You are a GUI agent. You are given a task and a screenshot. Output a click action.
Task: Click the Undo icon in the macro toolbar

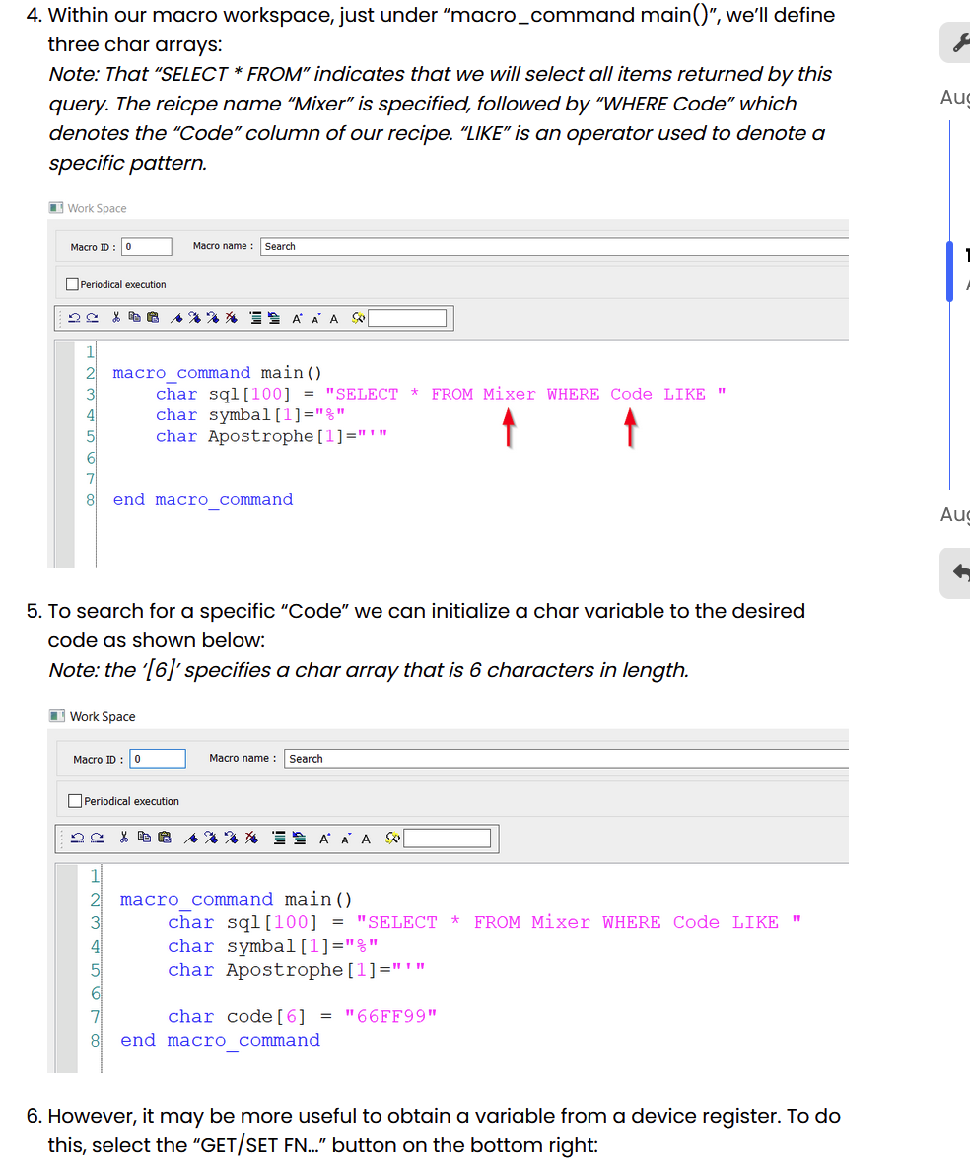(73, 317)
